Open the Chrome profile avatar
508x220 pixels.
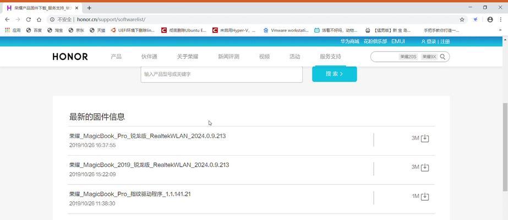click(490, 19)
